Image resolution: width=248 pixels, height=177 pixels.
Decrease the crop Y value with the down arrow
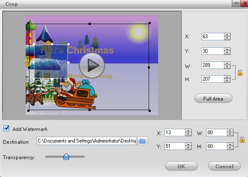click(227, 53)
